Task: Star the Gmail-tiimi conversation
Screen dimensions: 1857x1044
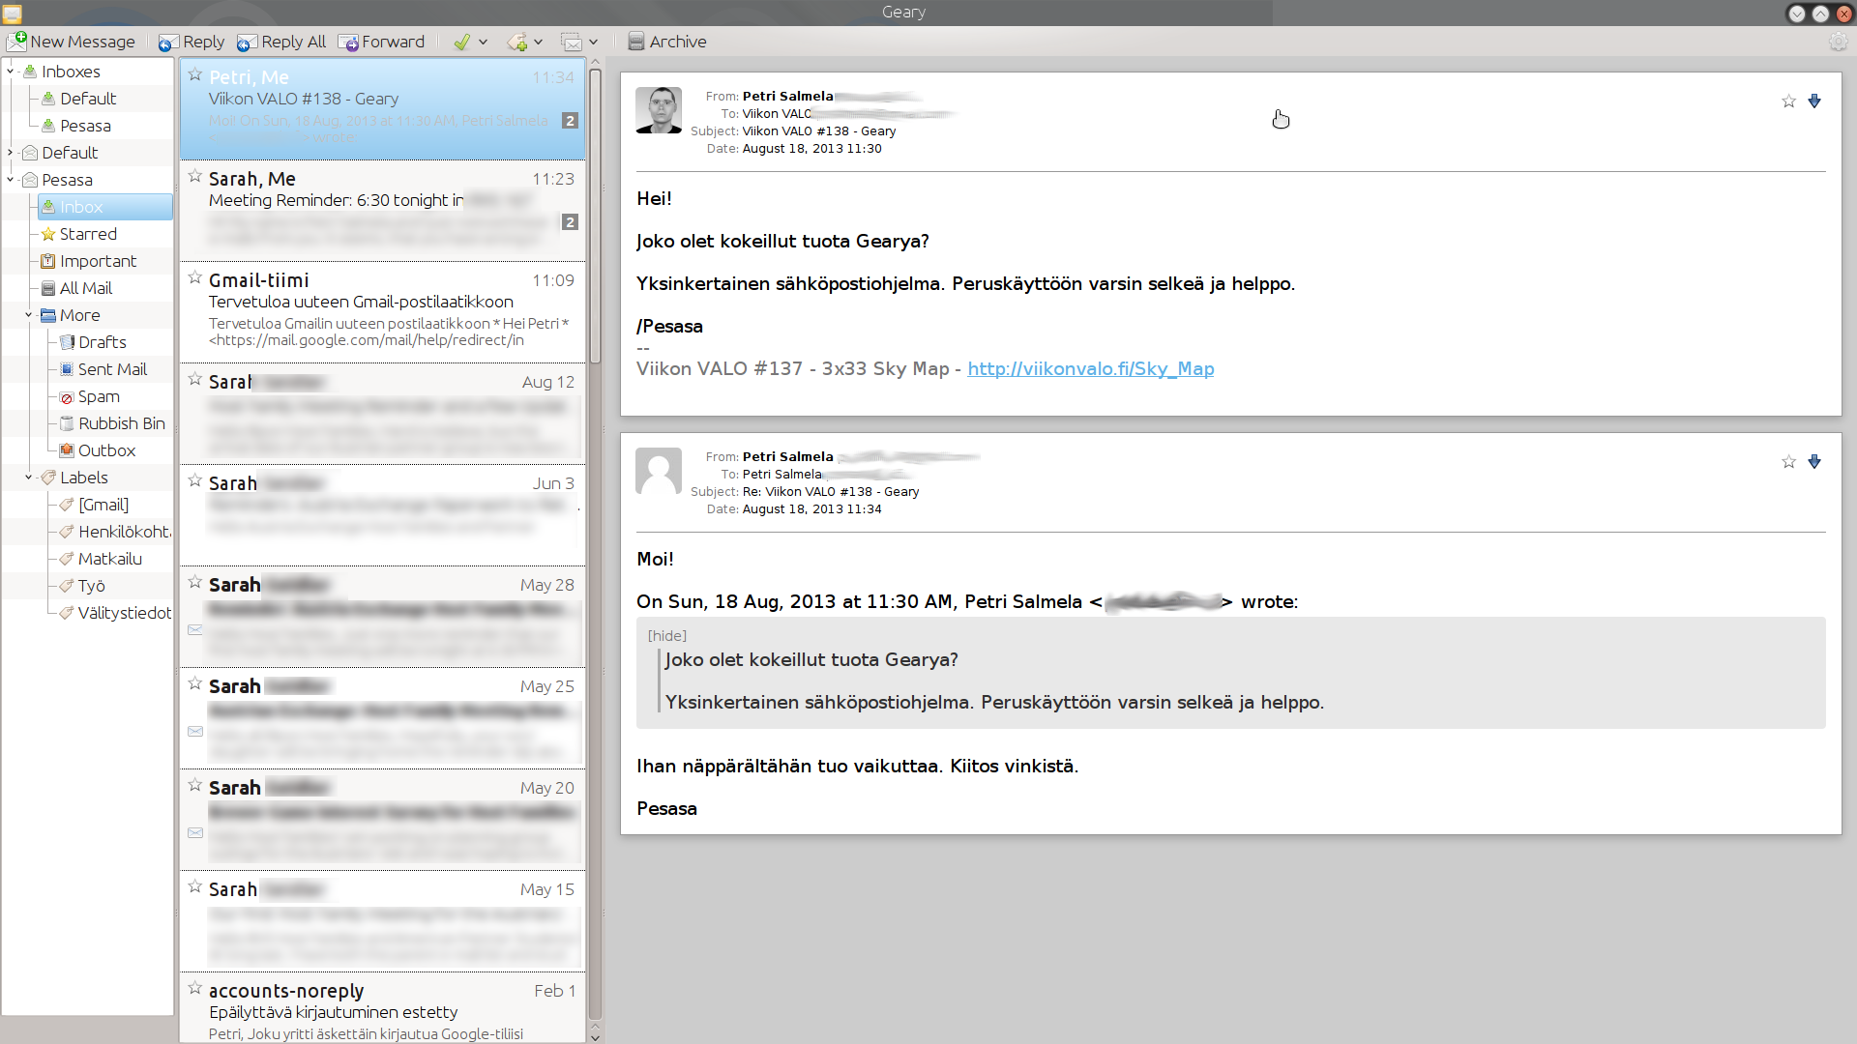Action: [194, 277]
